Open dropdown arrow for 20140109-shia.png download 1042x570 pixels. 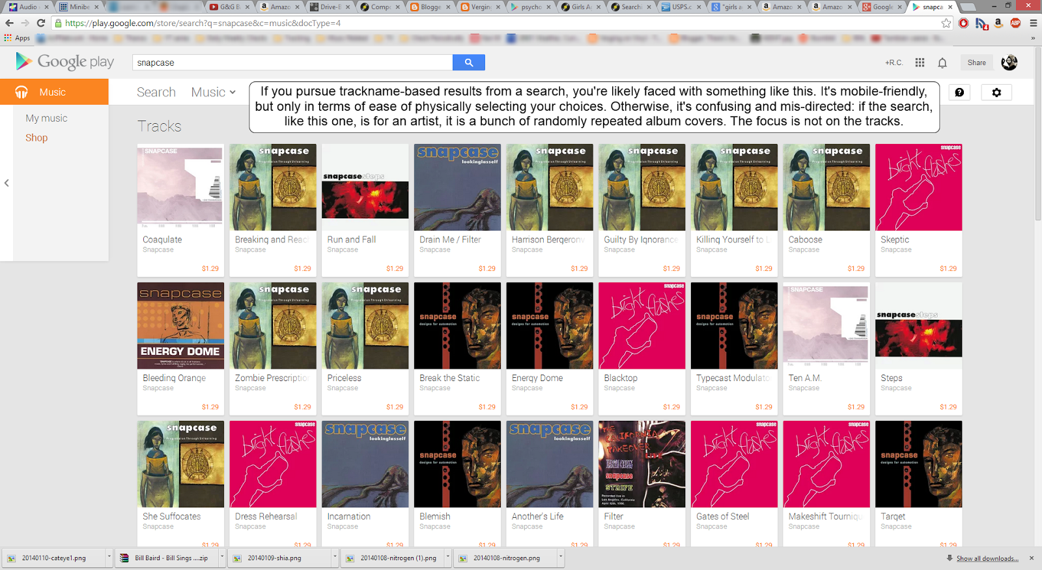335,558
